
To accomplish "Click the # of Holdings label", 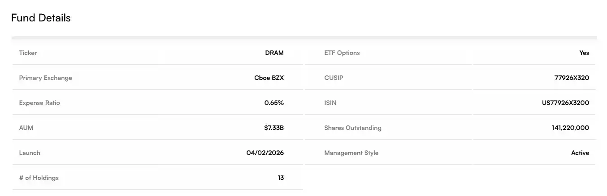I will click(x=39, y=178).
